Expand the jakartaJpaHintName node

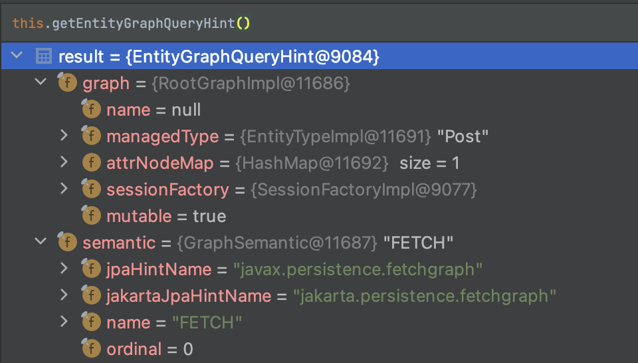pyautogui.click(x=64, y=296)
